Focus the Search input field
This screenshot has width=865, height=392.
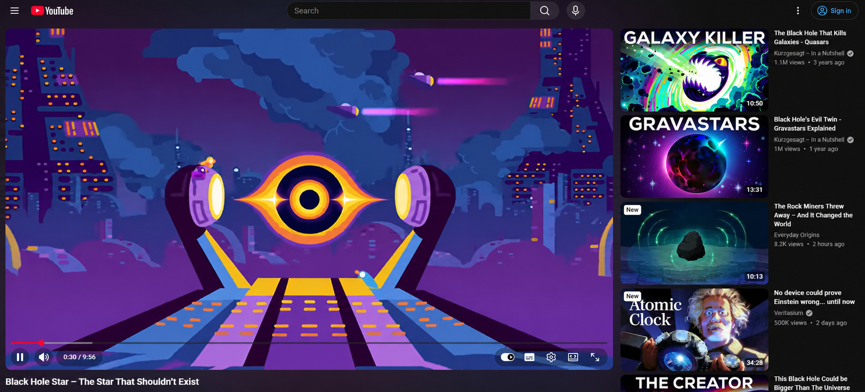pos(409,11)
